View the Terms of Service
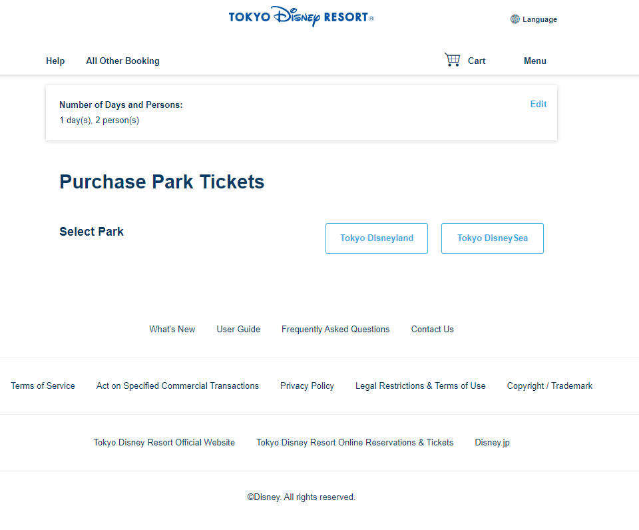This screenshot has width=639, height=530. (43, 386)
